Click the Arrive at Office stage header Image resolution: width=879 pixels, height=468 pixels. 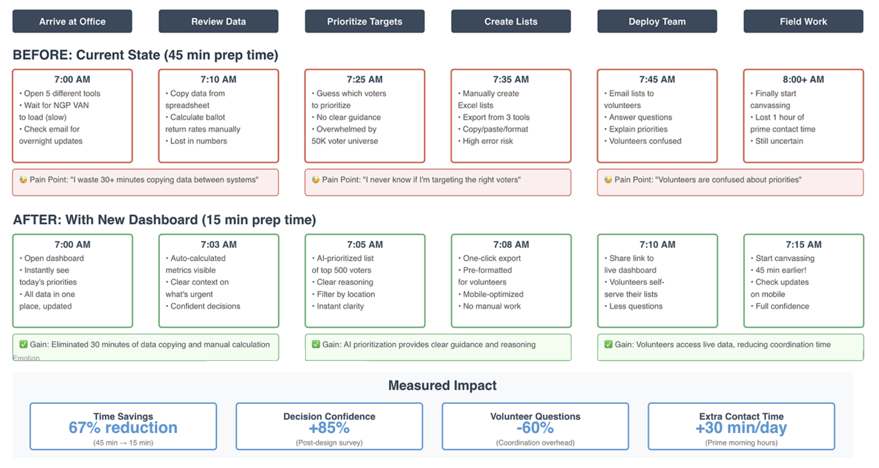[72, 21]
